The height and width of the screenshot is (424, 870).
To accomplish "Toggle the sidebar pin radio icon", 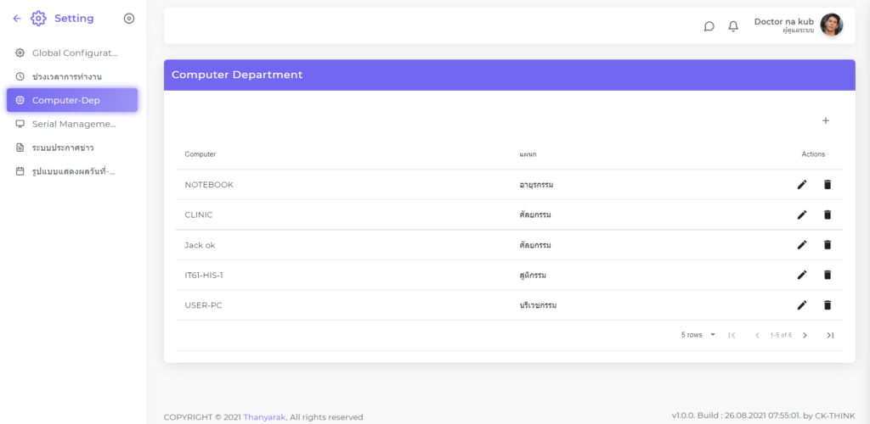I will click(129, 19).
